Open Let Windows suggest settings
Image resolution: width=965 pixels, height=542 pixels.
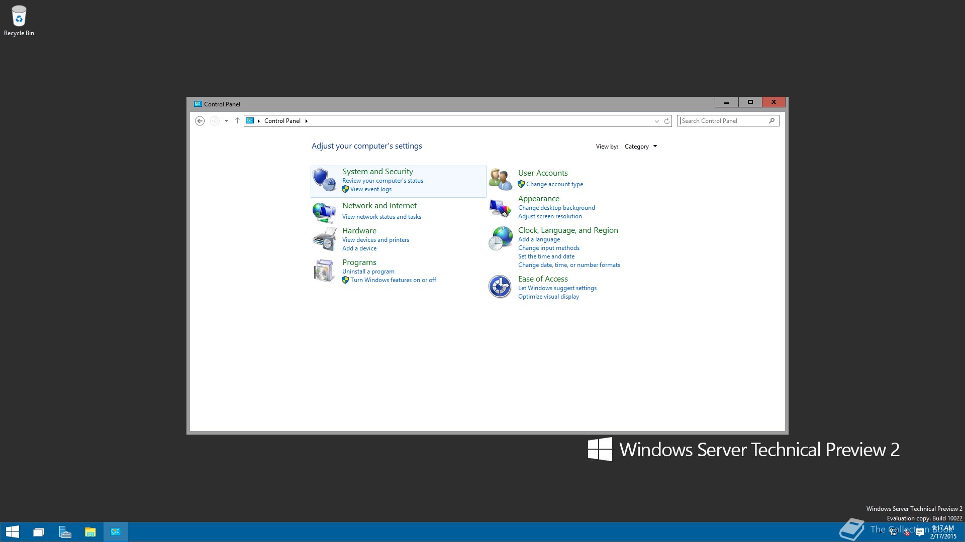(x=557, y=288)
